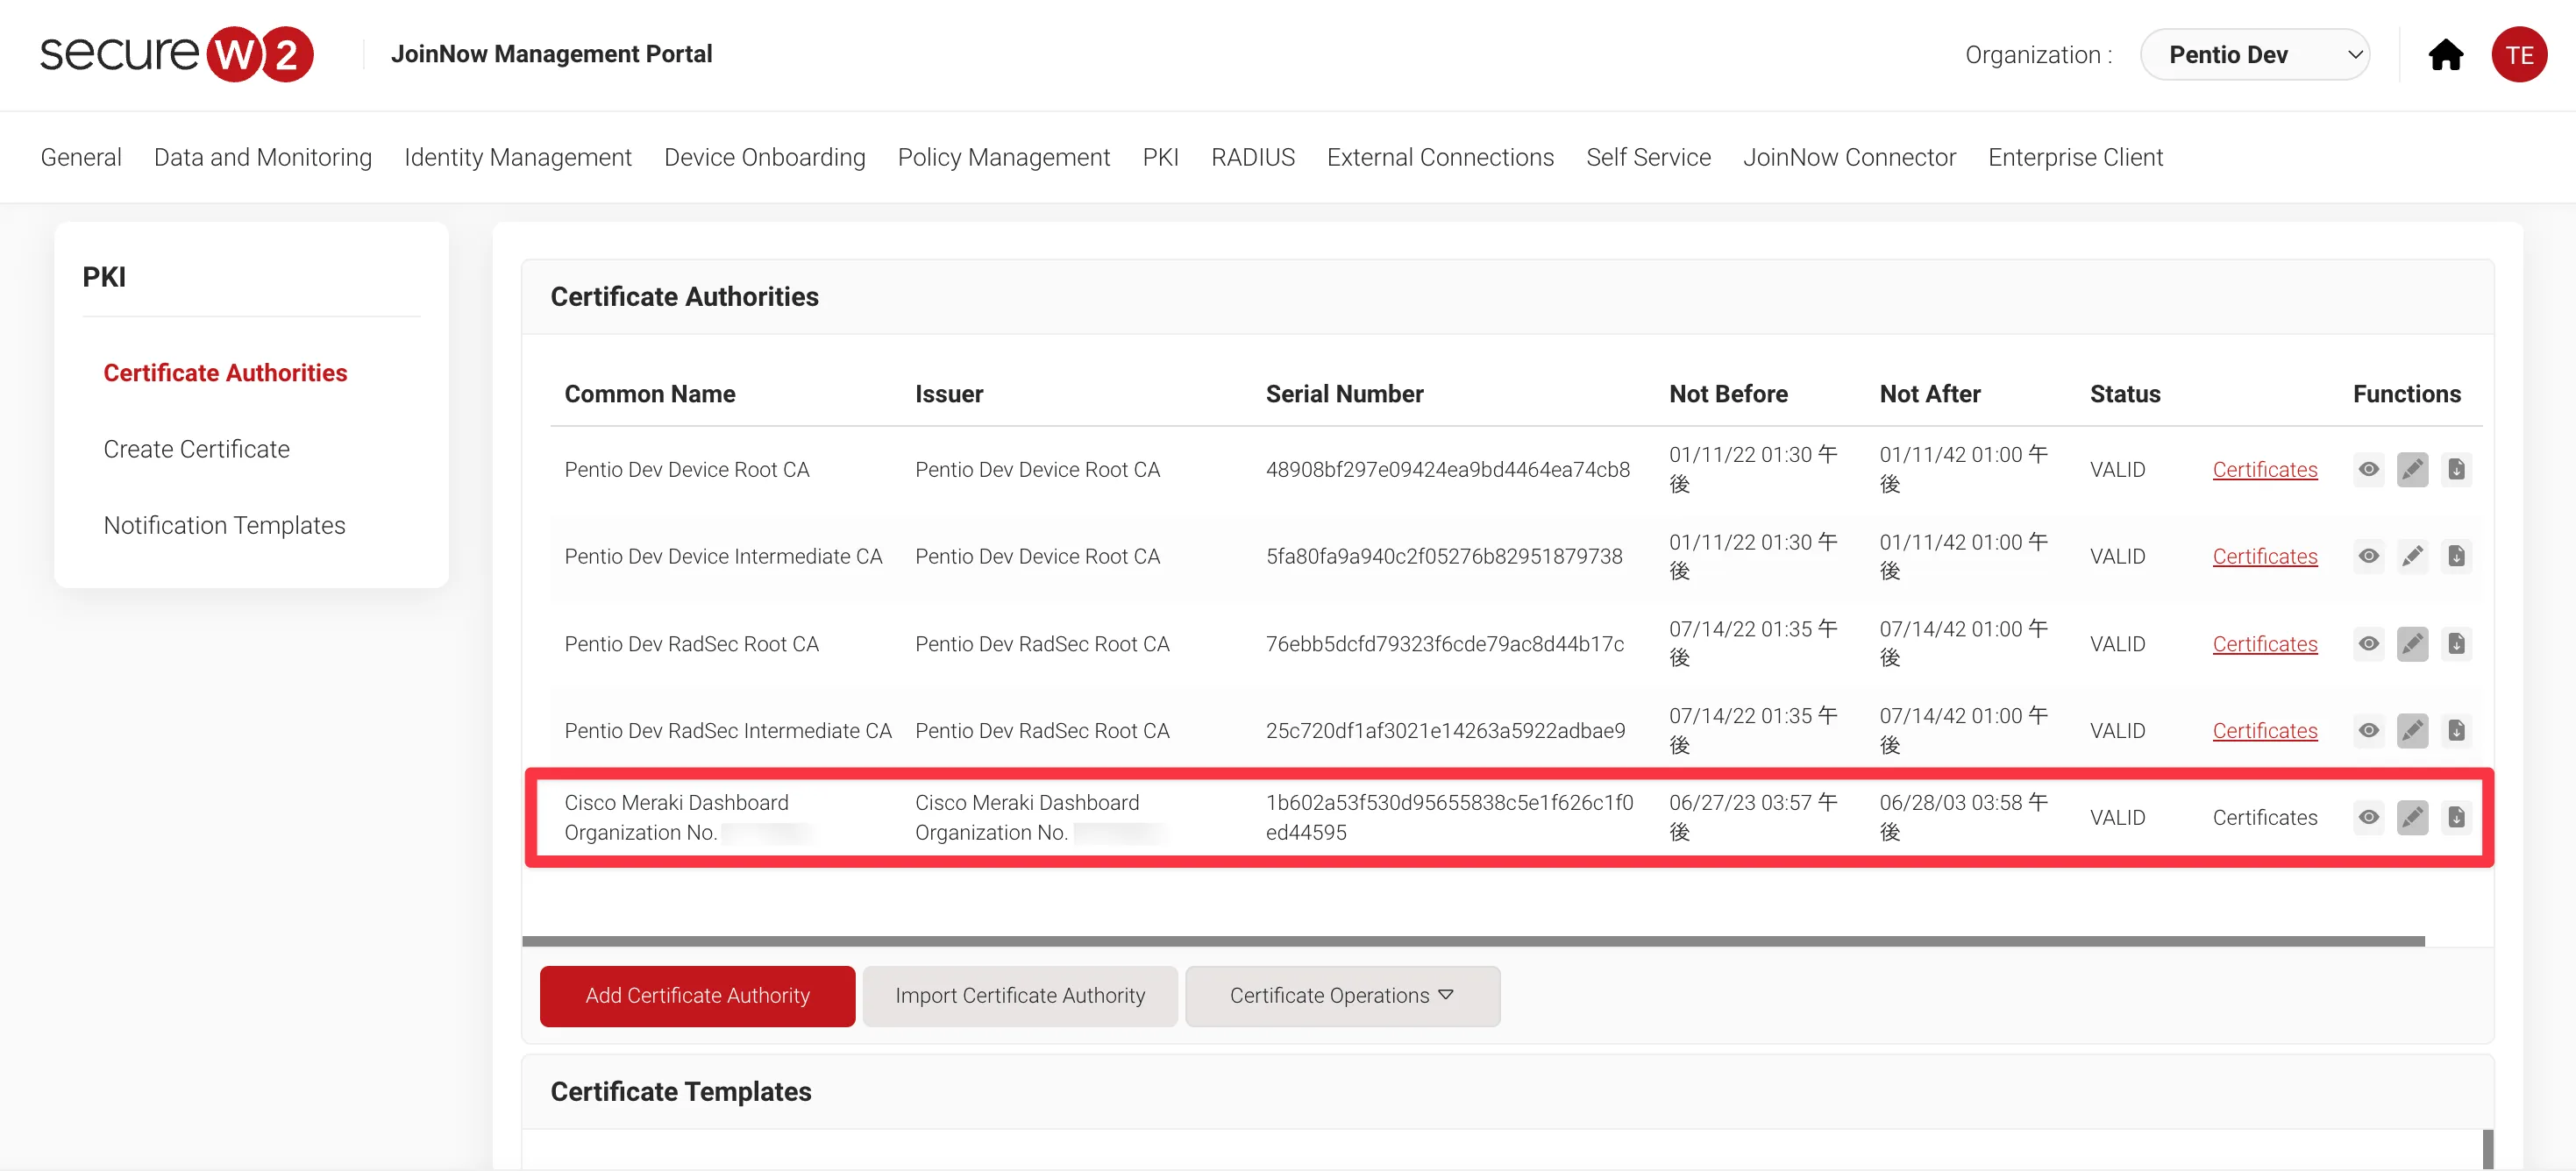
Task: Download the Pentio Dev Device Intermediate CA
Action: click(x=2456, y=556)
